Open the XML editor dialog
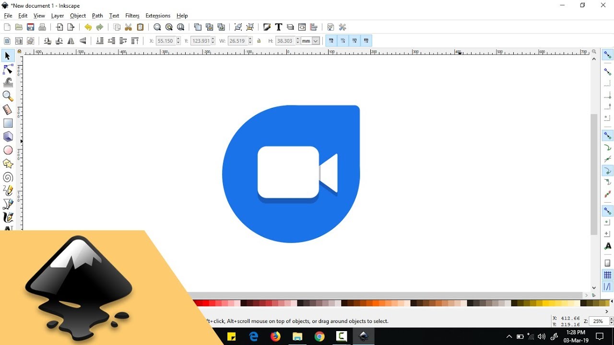Image resolution: width=614 pixels, height=345 pixels. [x=302, y=27]
